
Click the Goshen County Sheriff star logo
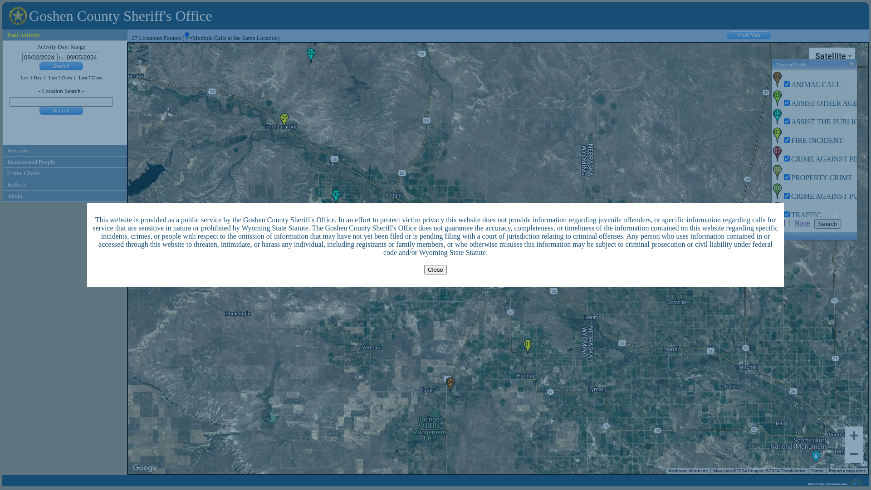[x=18, y=16]
